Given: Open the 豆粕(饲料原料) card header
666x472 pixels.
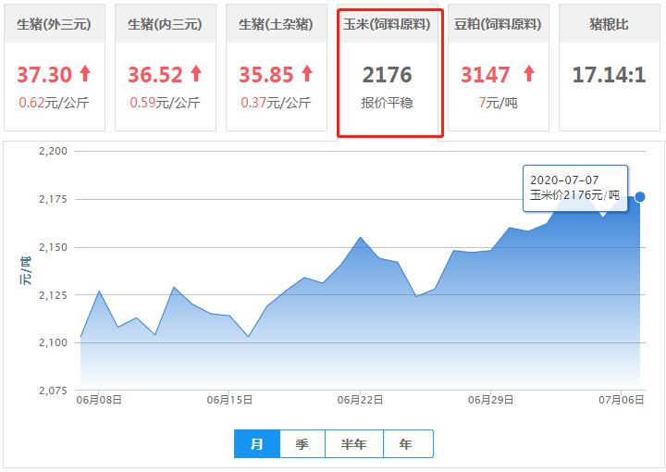Looking at the screenshot, I should click(x=498, y=24).
